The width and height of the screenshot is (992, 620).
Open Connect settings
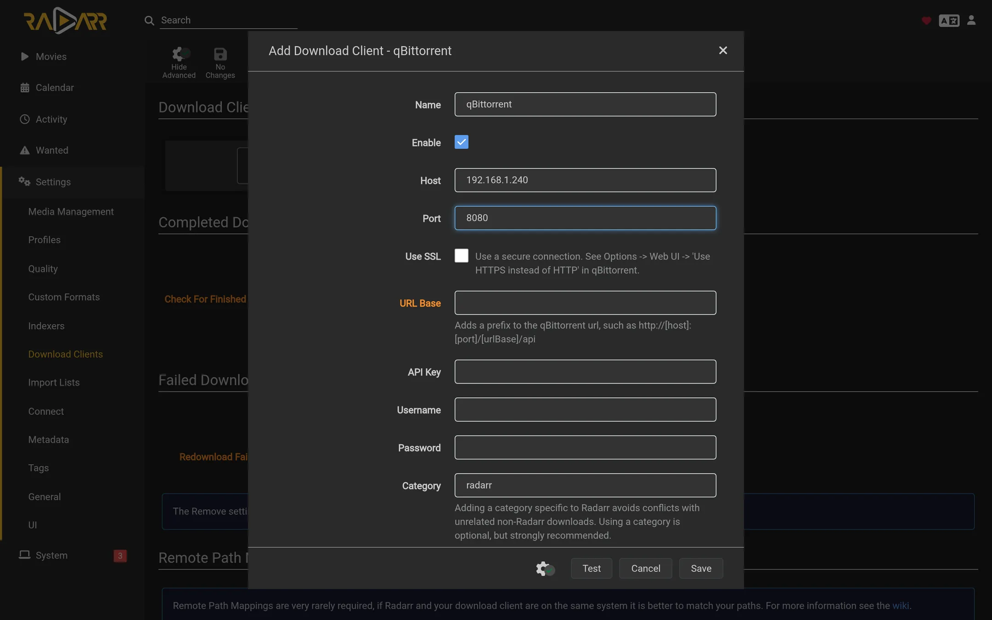click(x=46, y=411)
